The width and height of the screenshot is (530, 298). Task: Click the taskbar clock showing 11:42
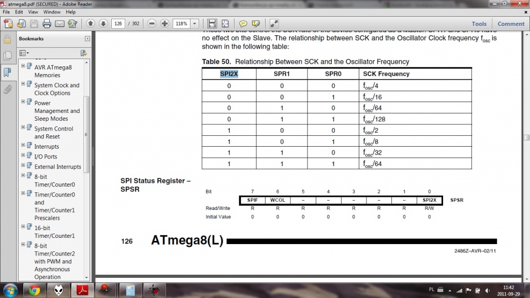[x=508, y=291]
